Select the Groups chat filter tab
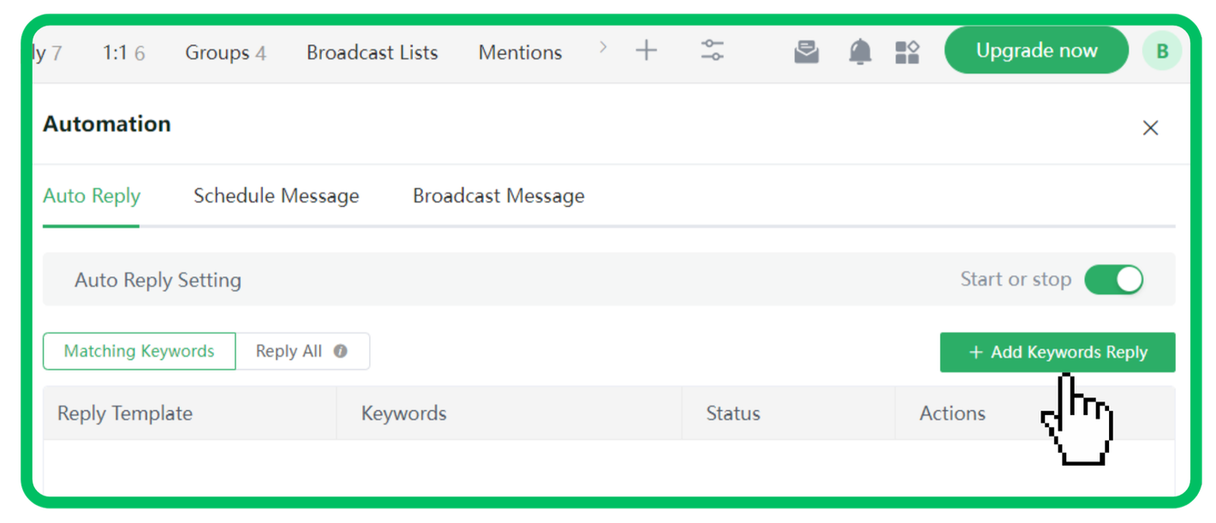Viewport: 1216px width, 523px height. click(x=225, y=52)
